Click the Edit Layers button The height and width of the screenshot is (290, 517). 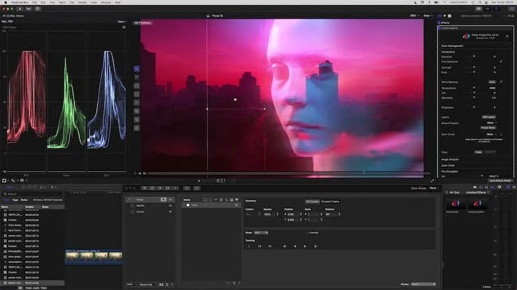pos(488,117)
